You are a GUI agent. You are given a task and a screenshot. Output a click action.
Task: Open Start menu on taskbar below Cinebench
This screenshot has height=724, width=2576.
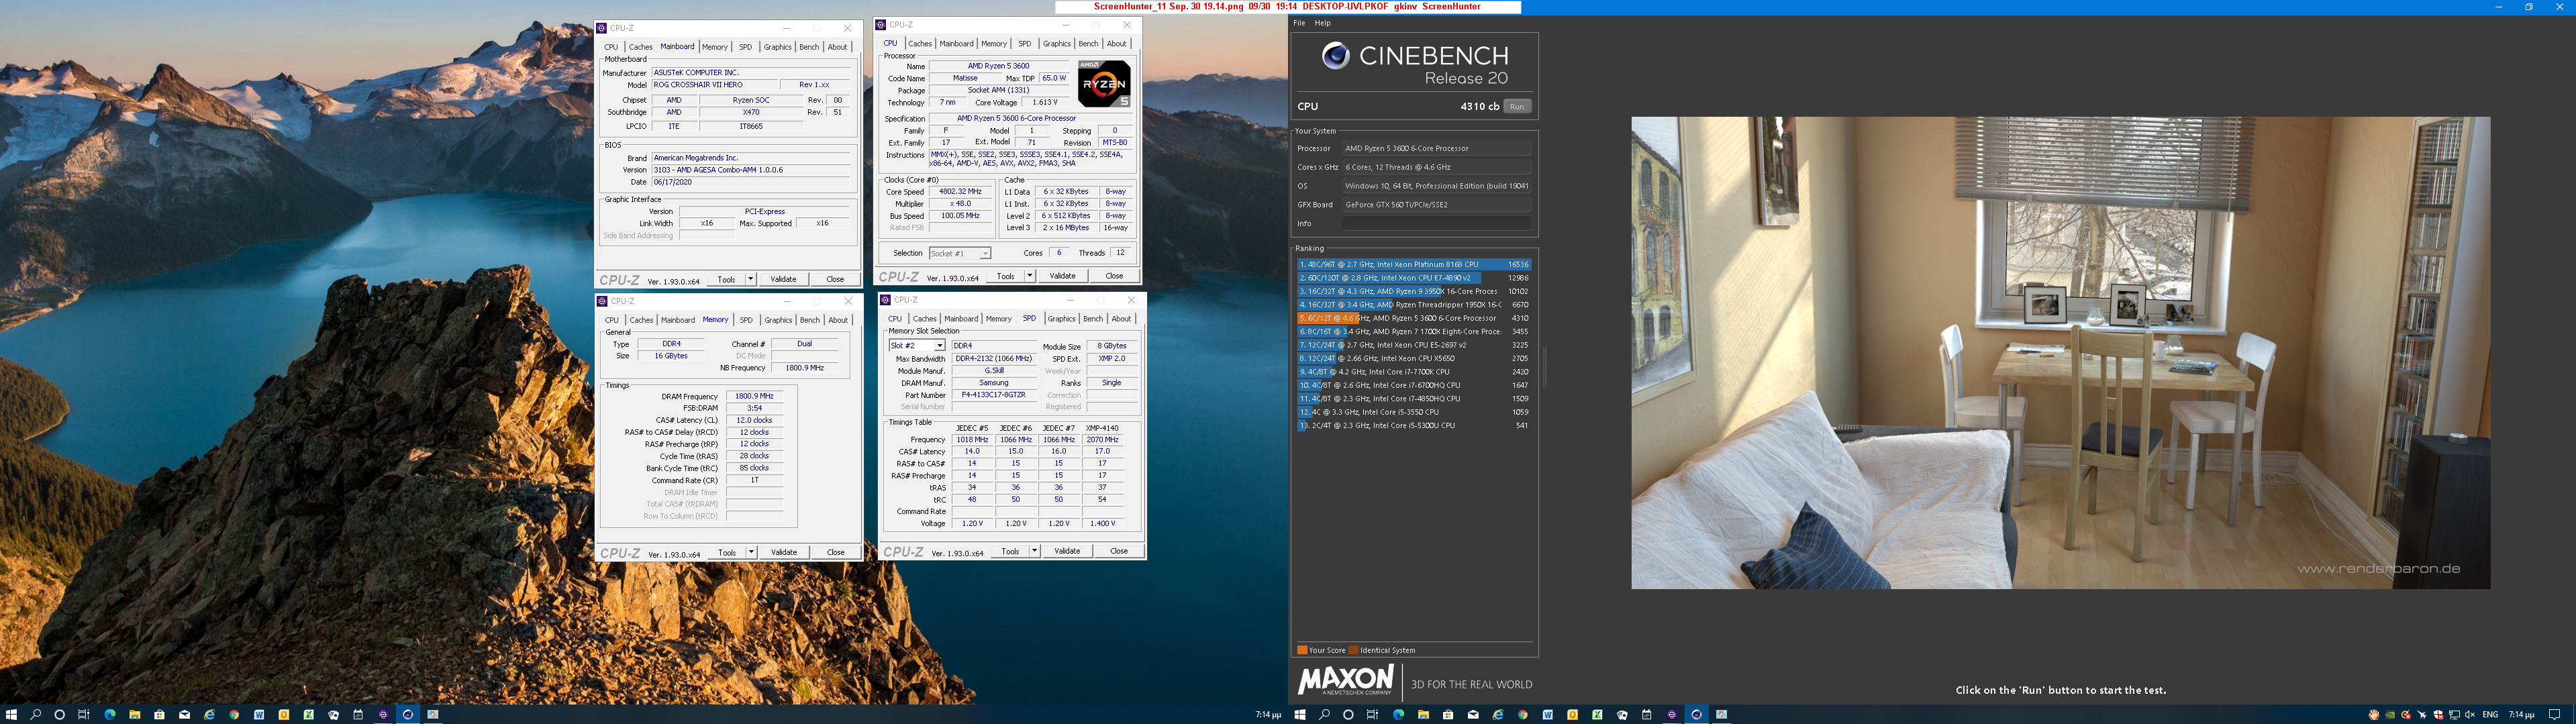(x=1300, y=715)
